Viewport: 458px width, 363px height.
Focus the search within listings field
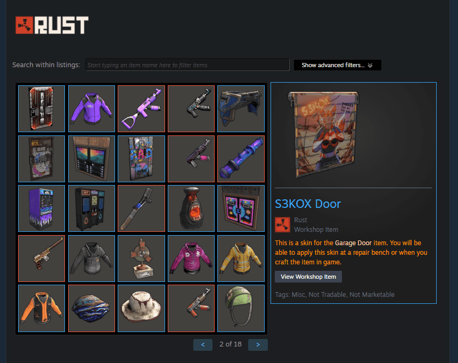coord(187,65)
